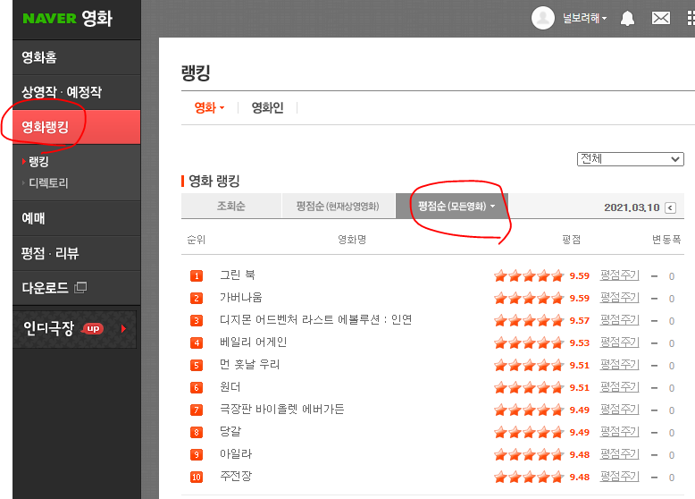This screenshot has width=695, height=499.
Task: Click the 인디극장 banner
Action: [x=74, y=329]
